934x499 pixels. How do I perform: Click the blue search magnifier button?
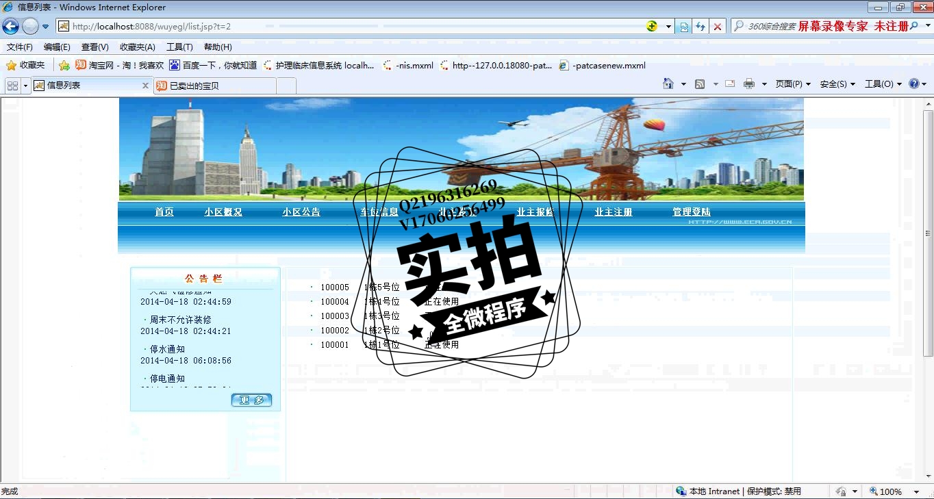[x=913, y=27]
